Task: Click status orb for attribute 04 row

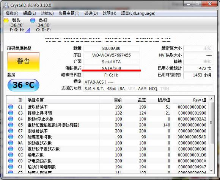Action: point(11,119)
